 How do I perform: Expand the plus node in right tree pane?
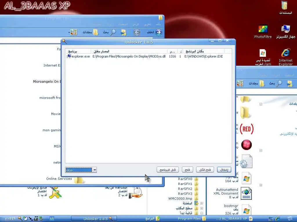click(261, 185)
